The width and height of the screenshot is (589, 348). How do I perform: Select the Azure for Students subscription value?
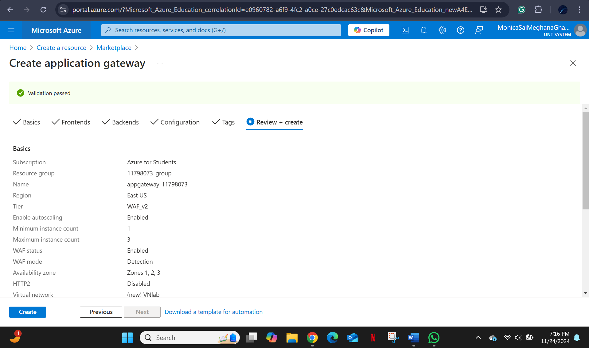(152, 162)
